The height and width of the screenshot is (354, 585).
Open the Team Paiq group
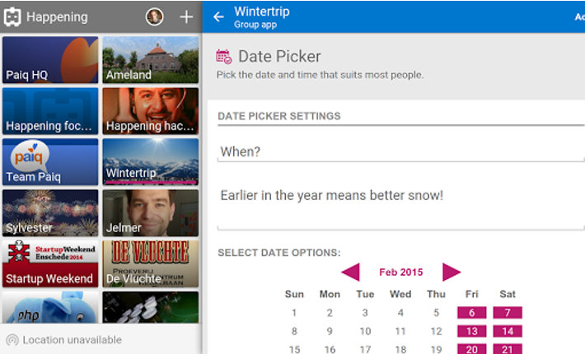50,161
